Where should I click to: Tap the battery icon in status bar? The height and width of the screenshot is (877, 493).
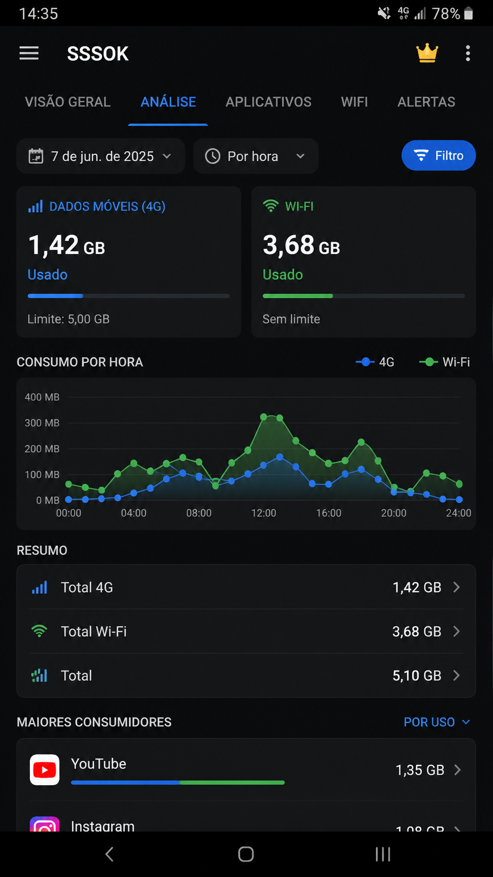469,13
